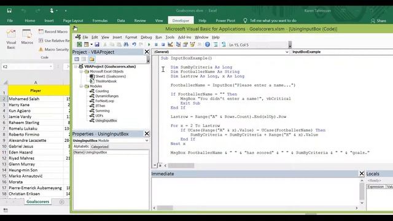Screen dimensions: 393x221
Task: Select Sheet1 (Goalscorers) in project tree
Action: click(111, 76)
